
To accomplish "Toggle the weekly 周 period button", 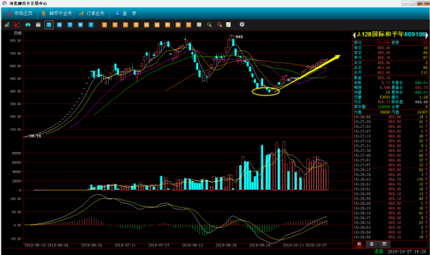I will tap(59, 25).
